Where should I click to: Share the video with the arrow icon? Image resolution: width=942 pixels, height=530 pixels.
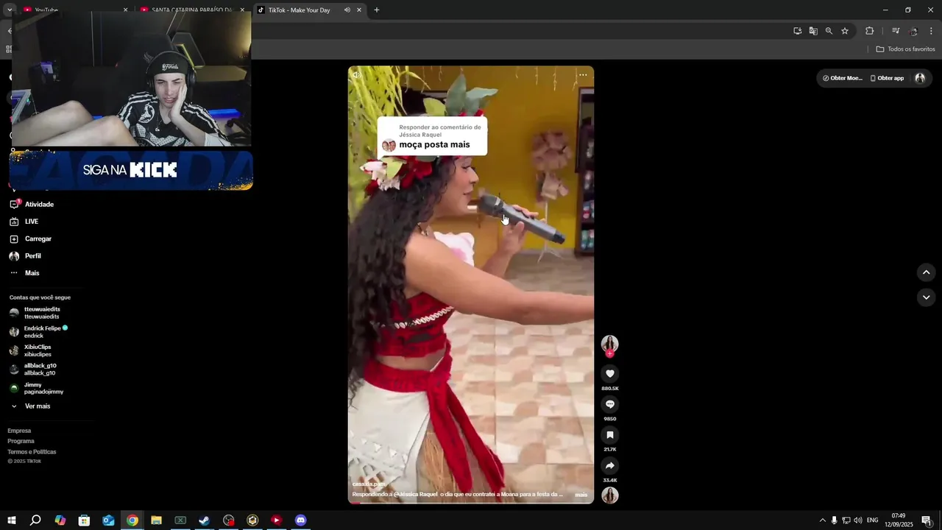point(609,466)
